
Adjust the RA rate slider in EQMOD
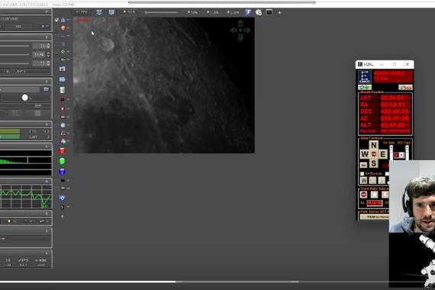click(391, 153)
